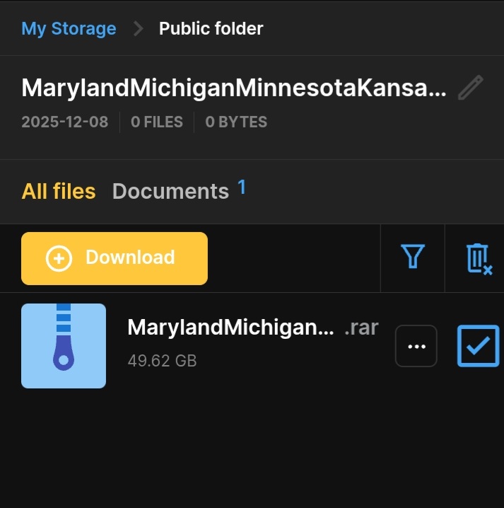Click the plus circle icon inside Download

(59, 258)
